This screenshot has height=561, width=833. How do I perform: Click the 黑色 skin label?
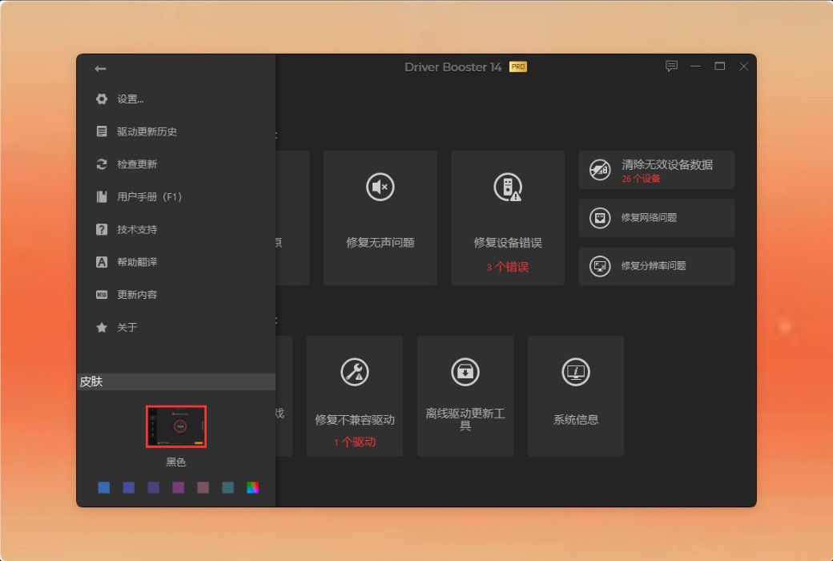176,462
